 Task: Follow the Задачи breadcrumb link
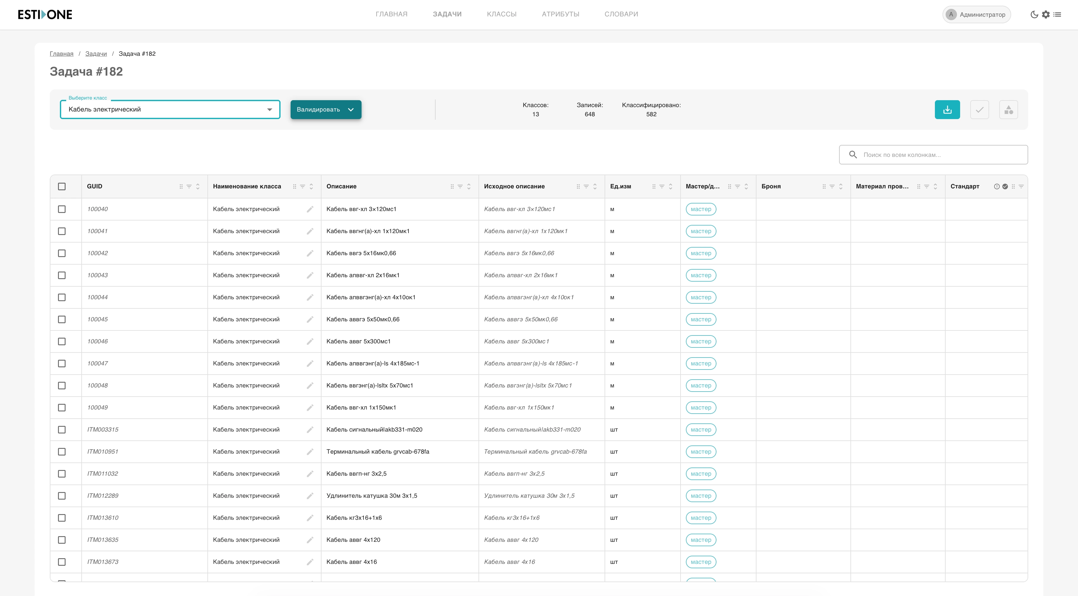click(96, 54)
